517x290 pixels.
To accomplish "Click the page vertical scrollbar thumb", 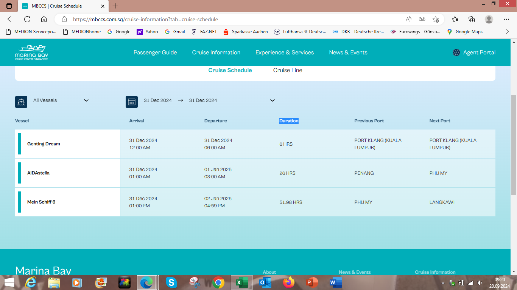I will (514, 145).
